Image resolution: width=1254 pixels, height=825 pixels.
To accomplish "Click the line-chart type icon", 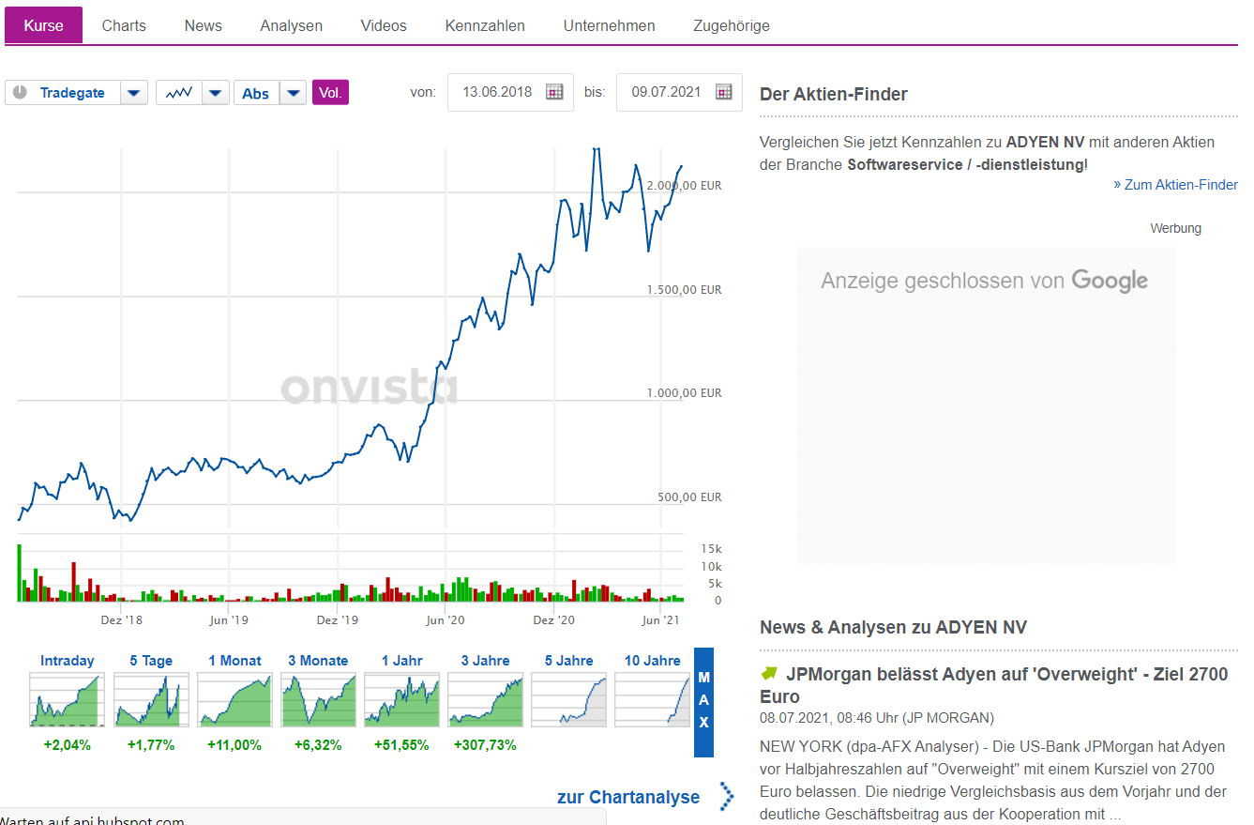I will 178,92.
